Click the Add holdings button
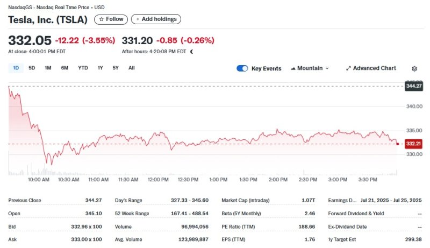Image resolution: width=430 pixels, height=248 pixels. click(x=156, y=19)
